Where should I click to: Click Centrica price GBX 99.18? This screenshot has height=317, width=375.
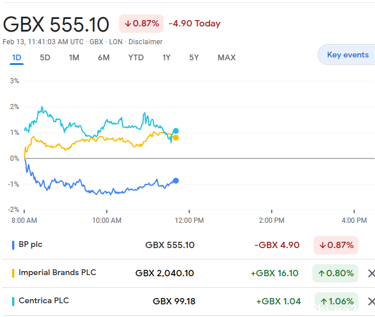point(174,301)
